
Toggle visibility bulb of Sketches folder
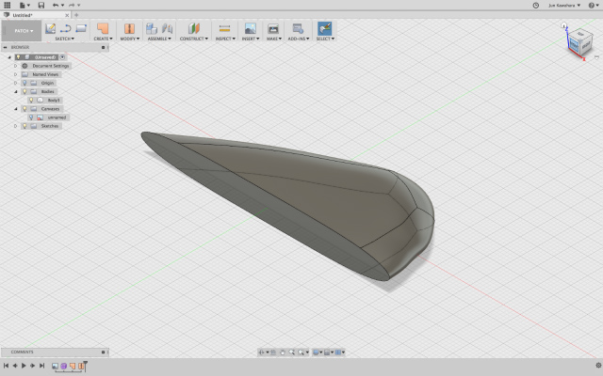pyautogui.click(x=25, y=126)
